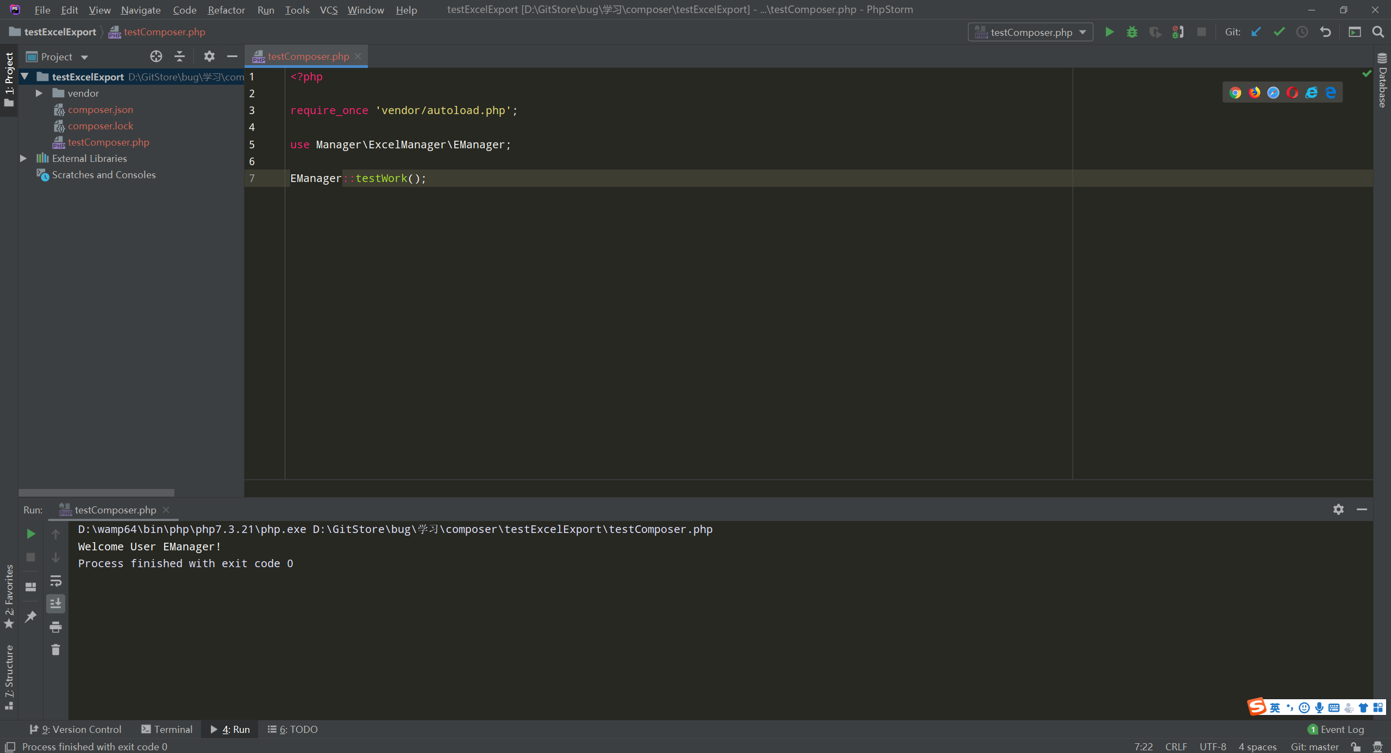The width and height of the screenshot is (1391, 753).
Task: Toggle scroll to end in Run console
Action: point(55,604)
